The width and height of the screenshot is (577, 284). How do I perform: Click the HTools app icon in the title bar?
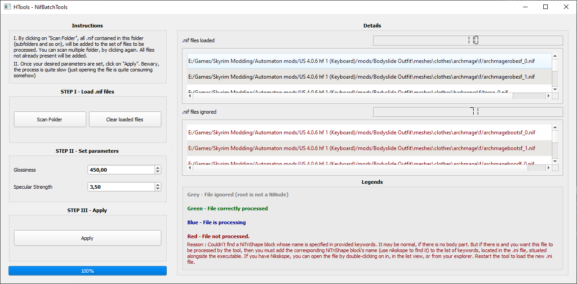pos(7,7)
